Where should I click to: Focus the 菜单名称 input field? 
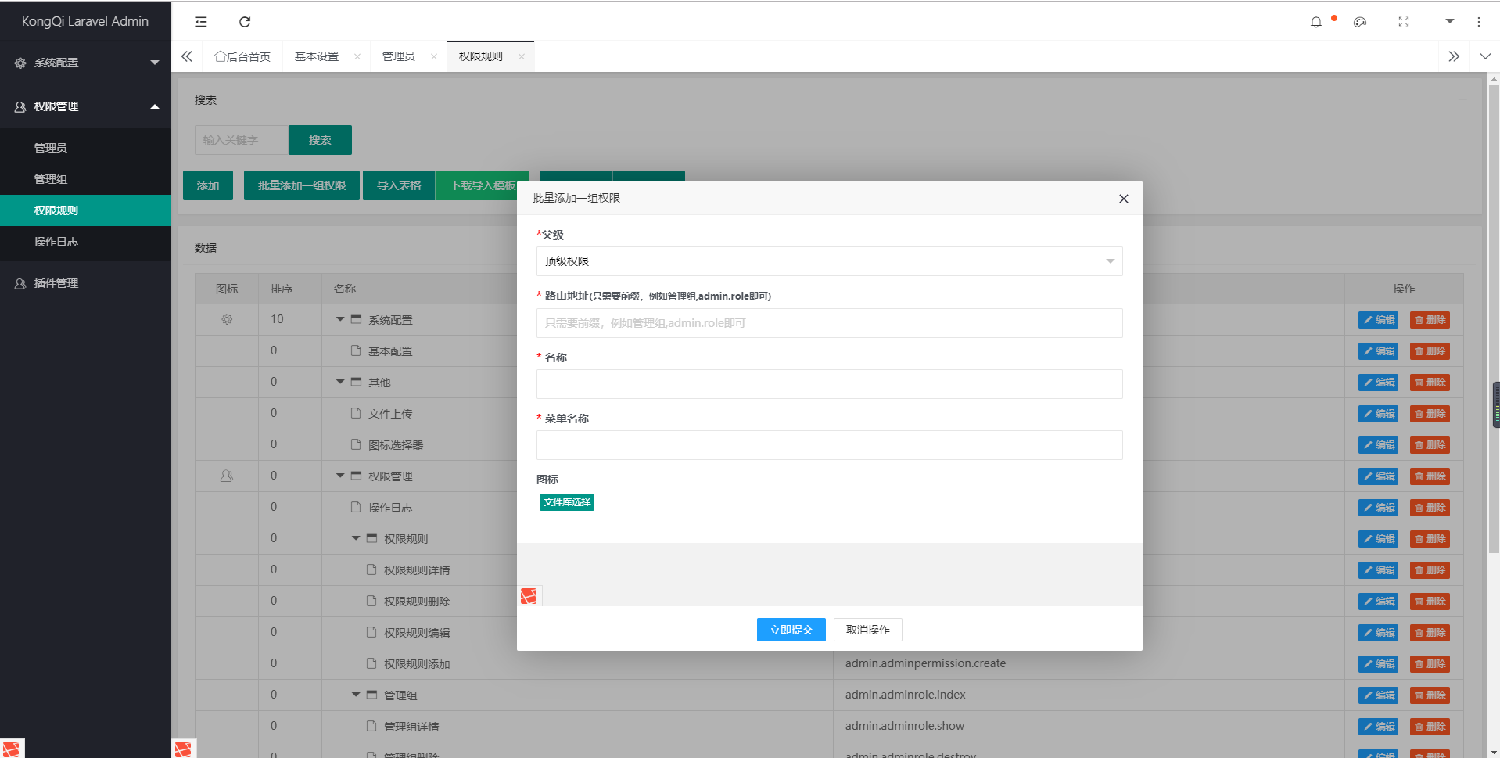[829, 445]
